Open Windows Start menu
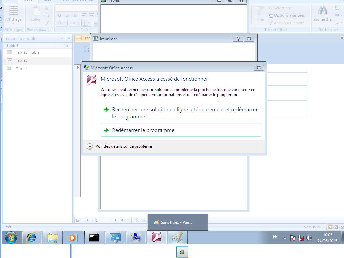344x258 pixels. 11,238
